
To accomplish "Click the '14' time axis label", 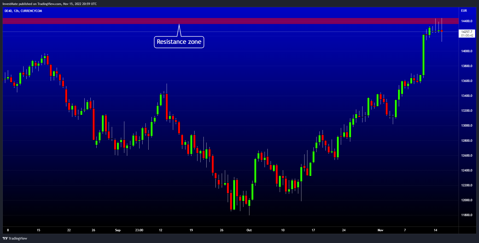I will (436, 230).
